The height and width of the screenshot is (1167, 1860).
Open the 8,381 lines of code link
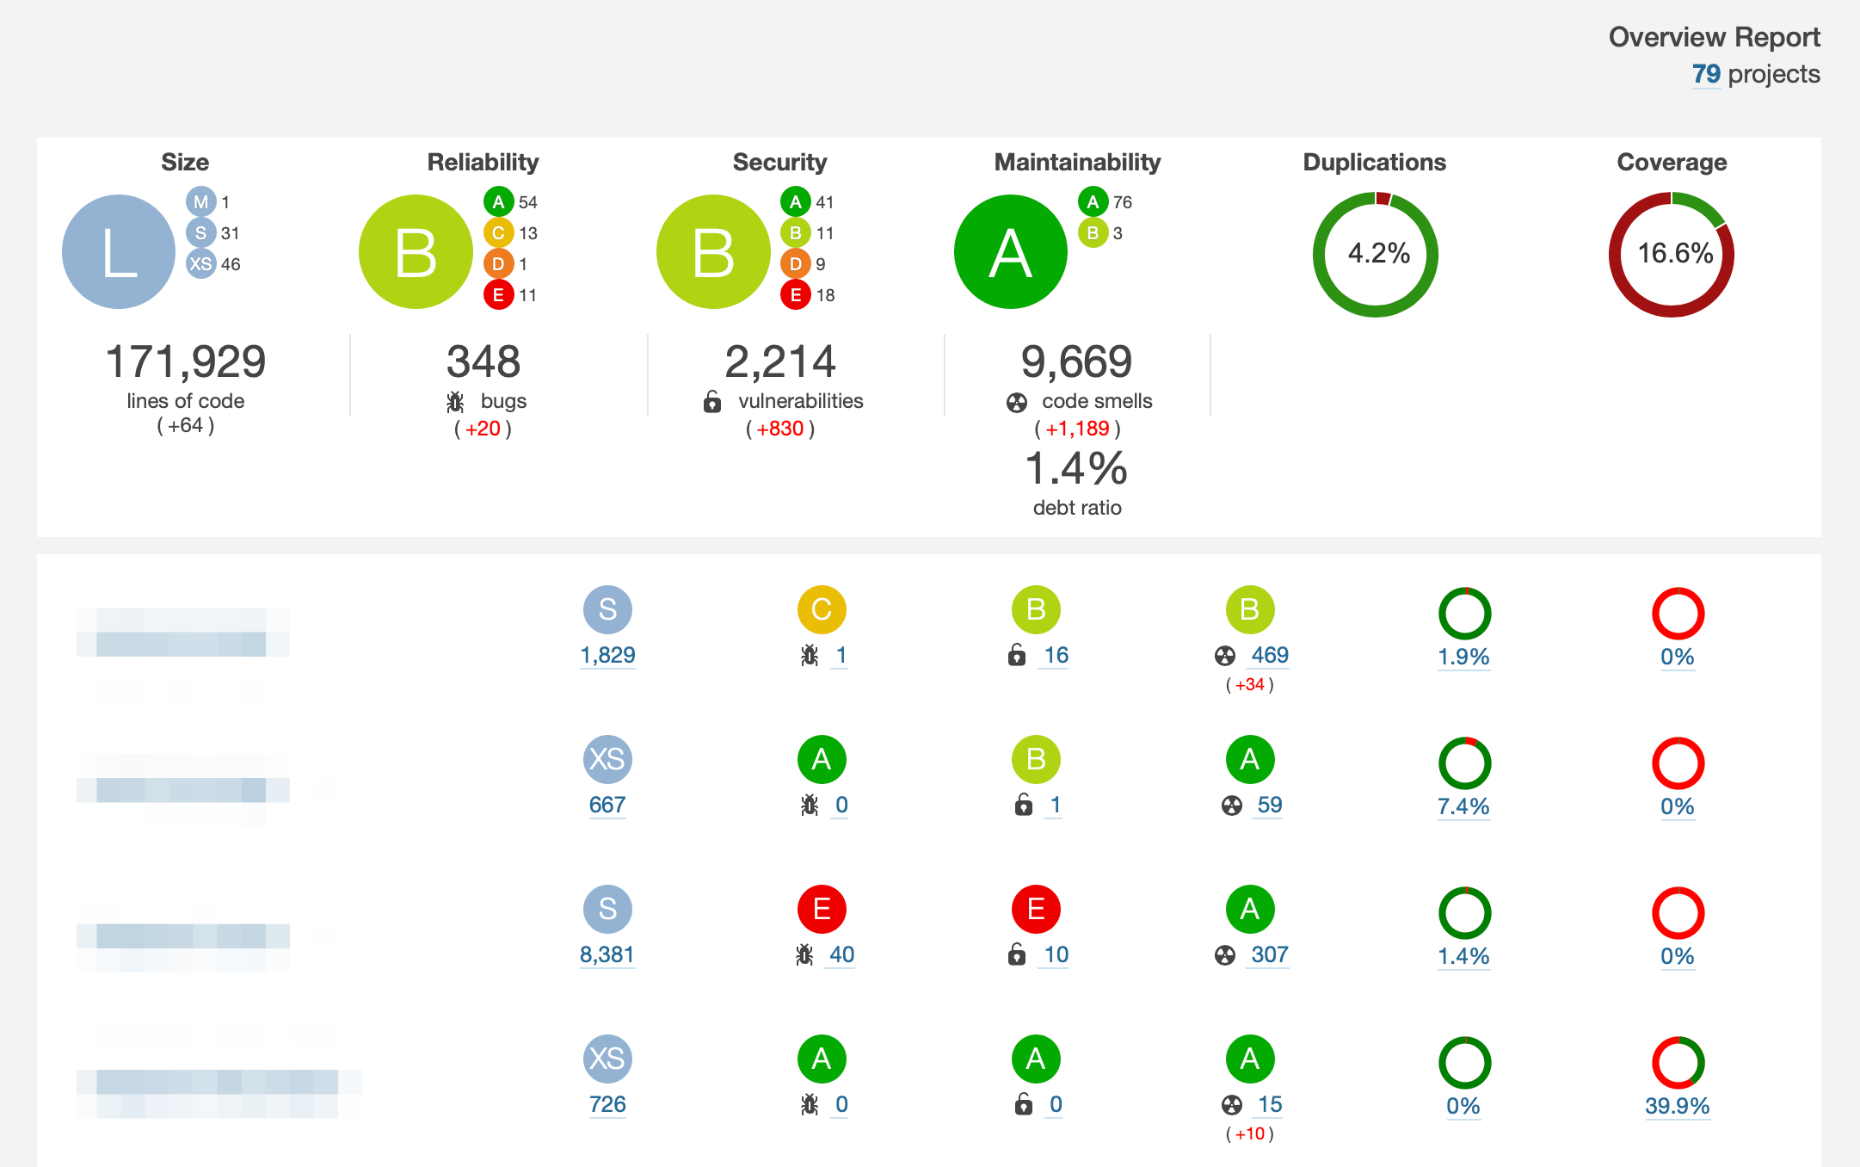[607, 954]
